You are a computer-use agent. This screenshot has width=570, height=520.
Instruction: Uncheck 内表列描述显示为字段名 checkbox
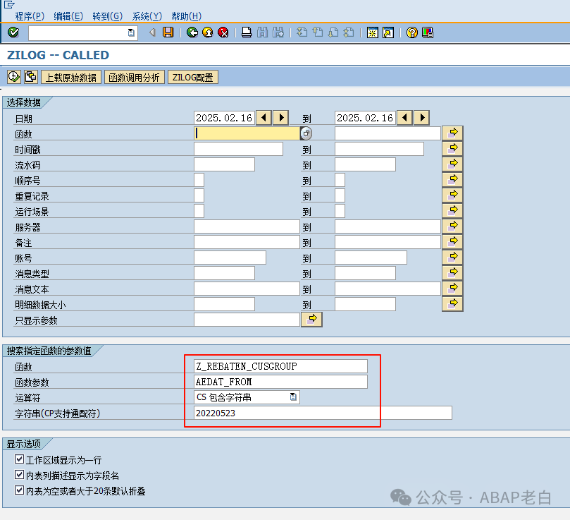click(19, 474)
